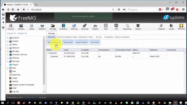This screenshot has width=187, height=105.
Task: Click the iXsystems logo
Action: point(174,17)
